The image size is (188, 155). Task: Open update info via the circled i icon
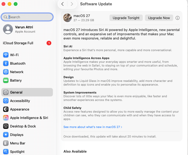click(177, 18)
